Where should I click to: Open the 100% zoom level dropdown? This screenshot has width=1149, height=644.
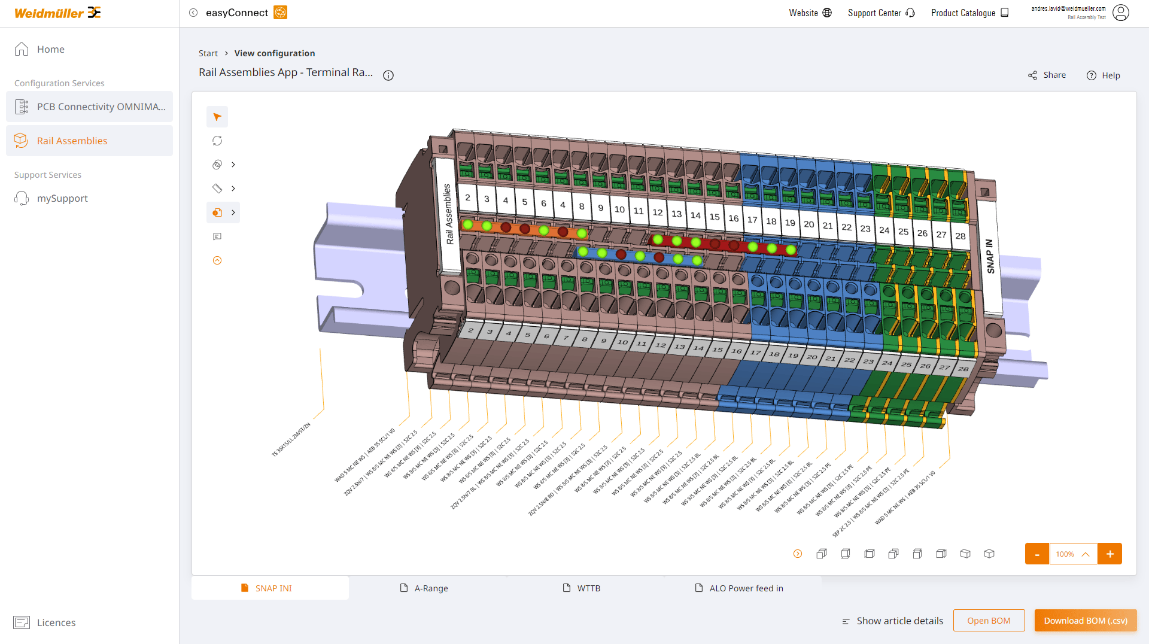1073,554
